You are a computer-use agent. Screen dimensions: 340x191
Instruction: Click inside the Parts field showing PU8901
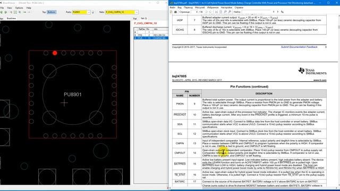tap(80, 12)
